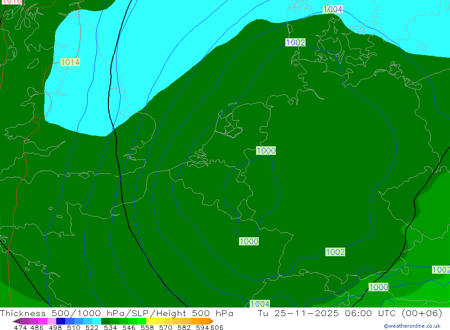Screen dimensions: 450x330
Task: Click the bright magenta legend swatch
Action: [42, 321]
